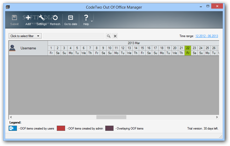This screenshot has width=230, height=146.
Task: Select day 7 column header
Action: click(90, 48)
